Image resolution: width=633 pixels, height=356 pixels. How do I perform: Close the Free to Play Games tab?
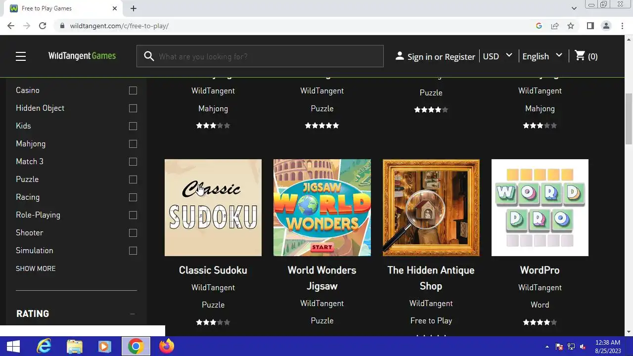click(x=115, y=8)
